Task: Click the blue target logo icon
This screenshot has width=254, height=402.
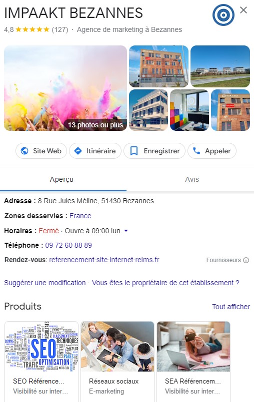Action: 223,15
